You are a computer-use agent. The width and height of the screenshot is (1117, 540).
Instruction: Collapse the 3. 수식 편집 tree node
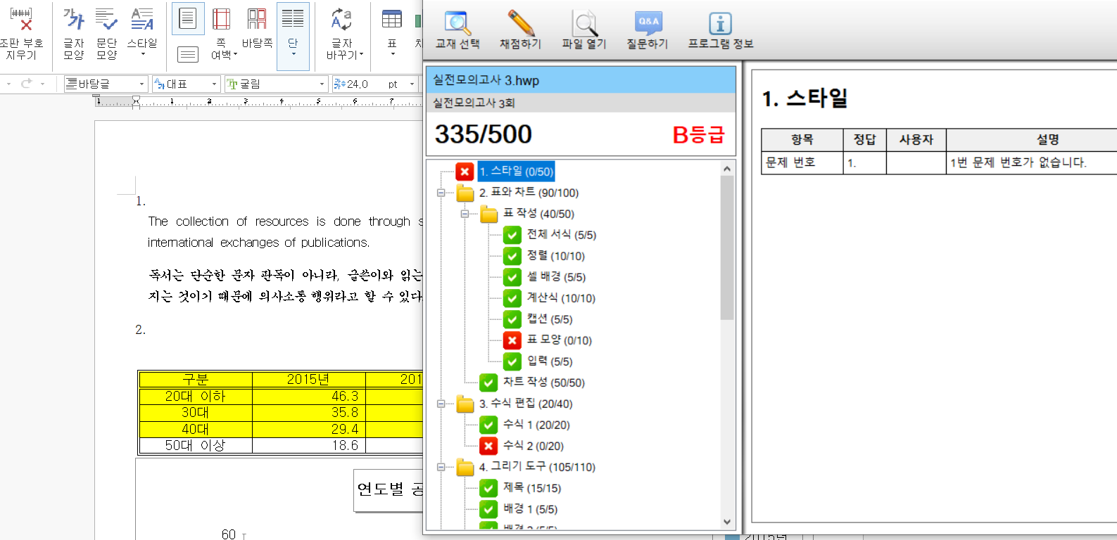[x=441, y=404]
